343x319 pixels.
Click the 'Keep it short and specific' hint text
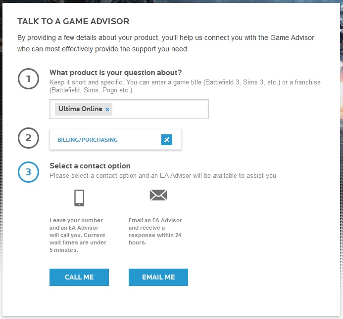185,86
